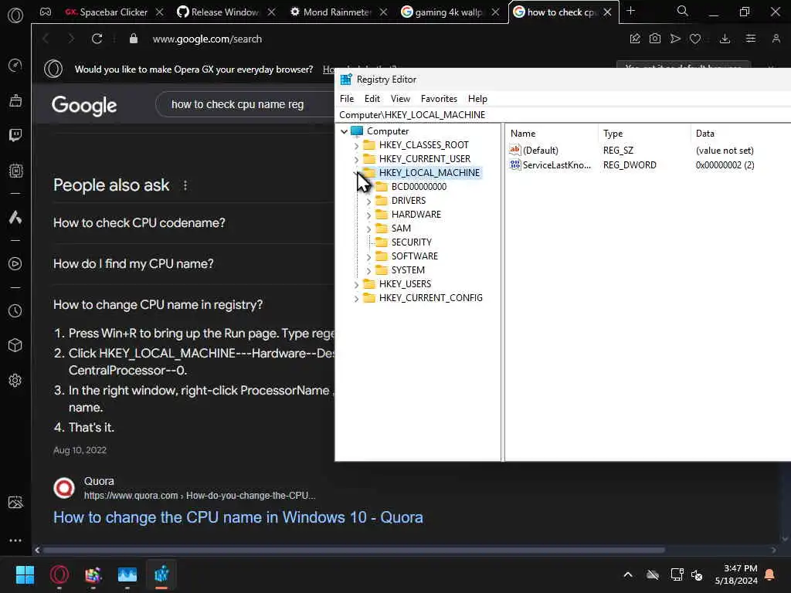
Task: Select the ServiceLastKnown value row
Action: tap(556, 165)
